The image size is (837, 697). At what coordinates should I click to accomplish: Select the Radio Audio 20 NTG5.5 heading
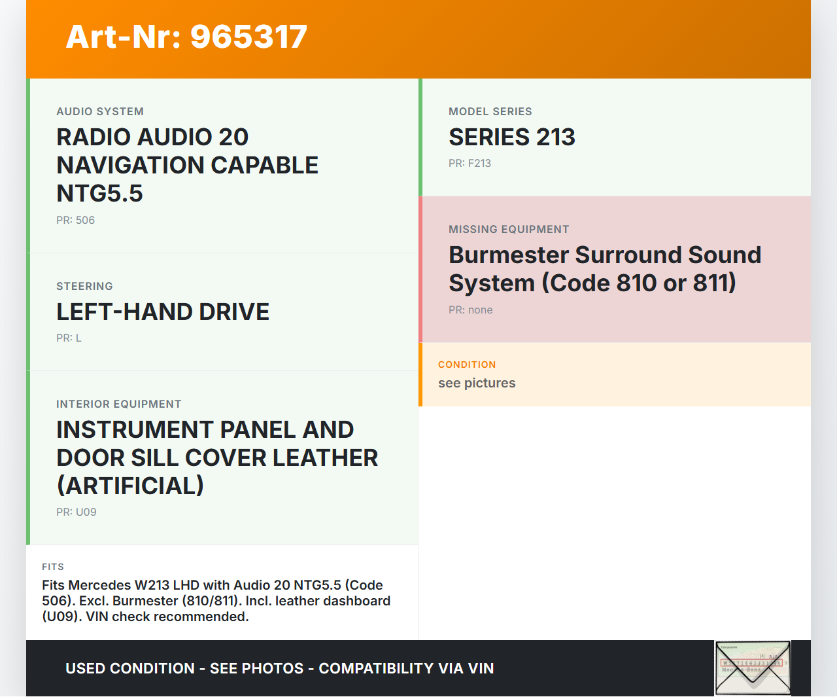tap(187, 165)
